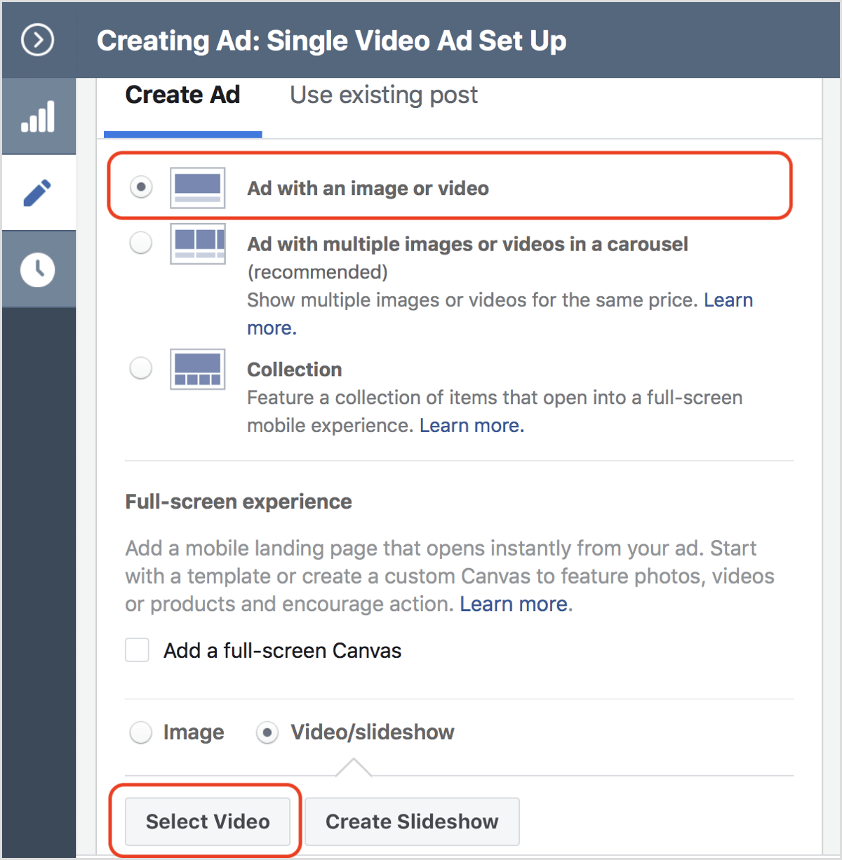Select the pencil edit icon

(x=38, y=193)
